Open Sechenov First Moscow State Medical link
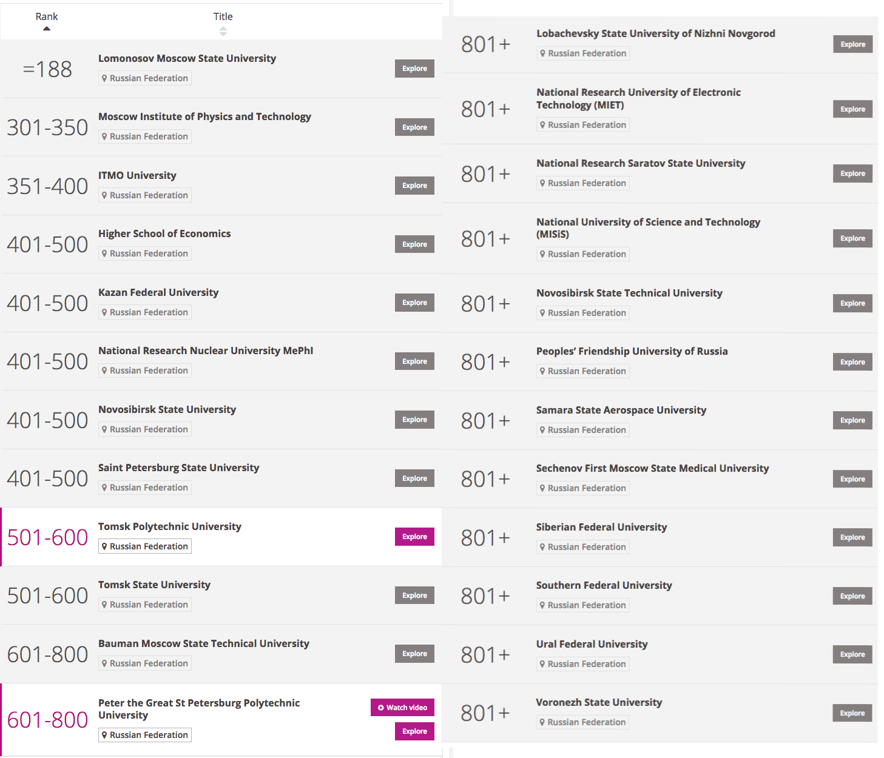Screen dimensions: 884x758 pos(652,468)
